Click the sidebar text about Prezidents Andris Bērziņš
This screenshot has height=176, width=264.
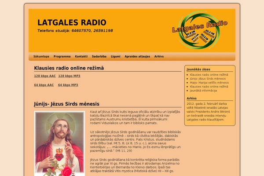208,112
